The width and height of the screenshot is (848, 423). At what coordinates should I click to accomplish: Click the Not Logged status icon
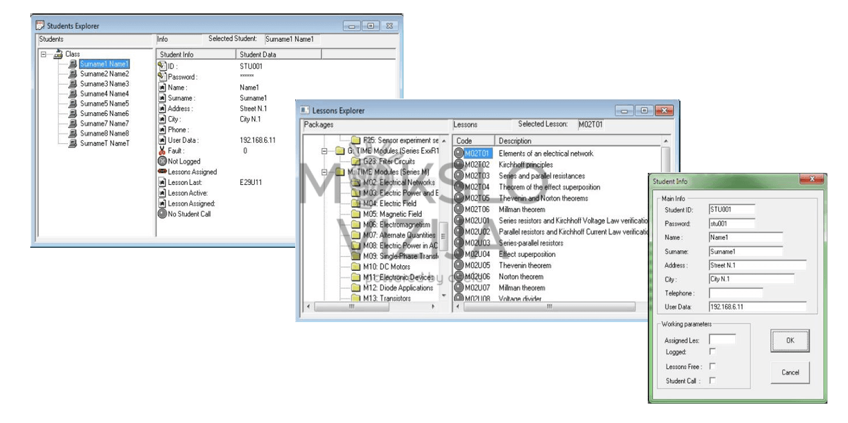click(162, 161)
